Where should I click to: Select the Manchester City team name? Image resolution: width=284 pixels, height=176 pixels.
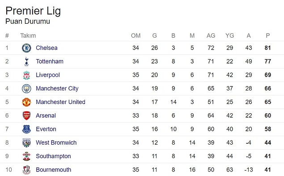(x=57, y=89)
